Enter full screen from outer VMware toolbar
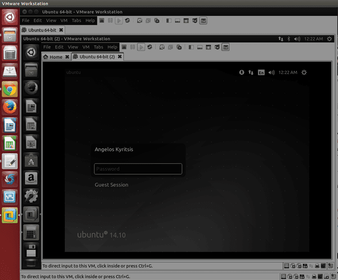The image size is (338, 280). pos(186,21)
